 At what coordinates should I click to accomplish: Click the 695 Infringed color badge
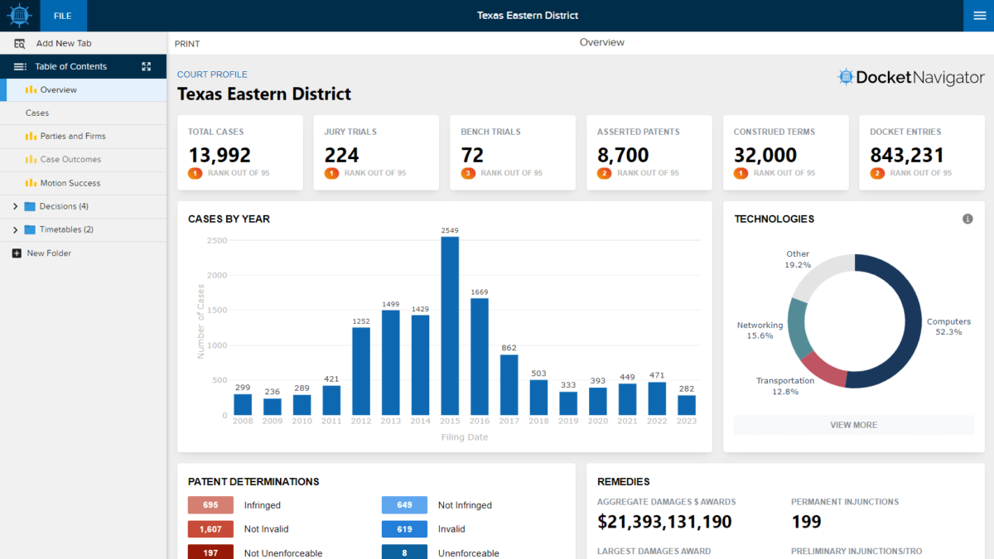[210, 505]
